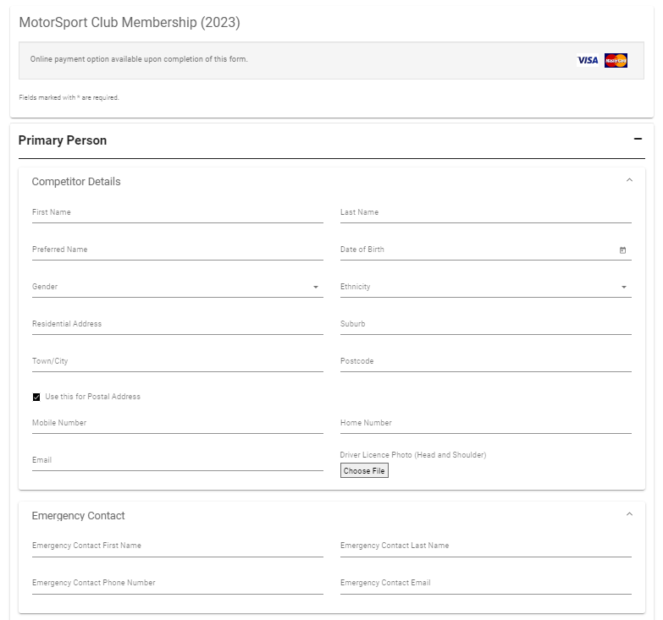This screenshot has width=663, height=620.
Task: Focus Emergency Contact First Name field
Action: point(178,546)
